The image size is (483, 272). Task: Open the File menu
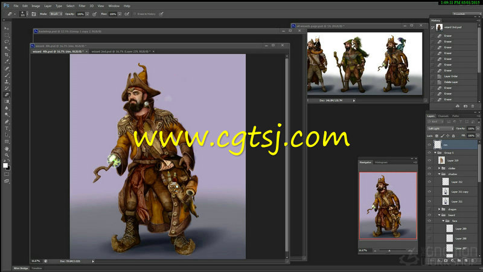tap(16, 6)
